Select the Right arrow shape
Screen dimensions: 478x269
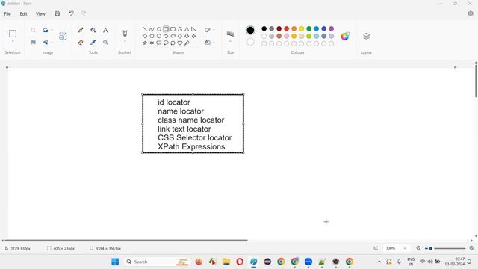(166, 36)
